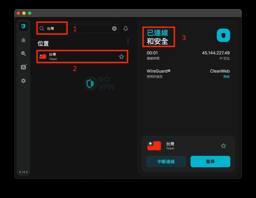This screenshot has width=256, height=198.
Task: Click the CleanWeb label
Action: [220, 71]
